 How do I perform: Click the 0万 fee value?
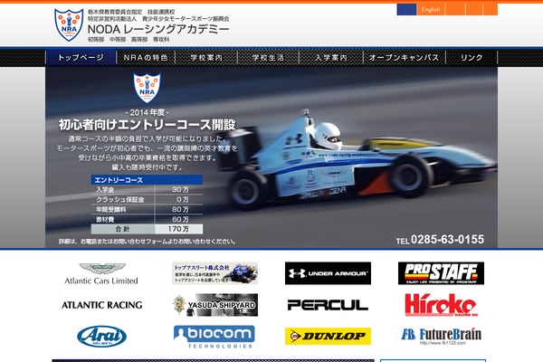[183, 199]
